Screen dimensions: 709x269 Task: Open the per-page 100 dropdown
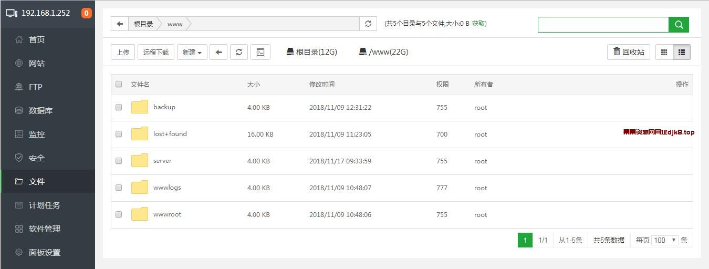[x=665, y=240]
